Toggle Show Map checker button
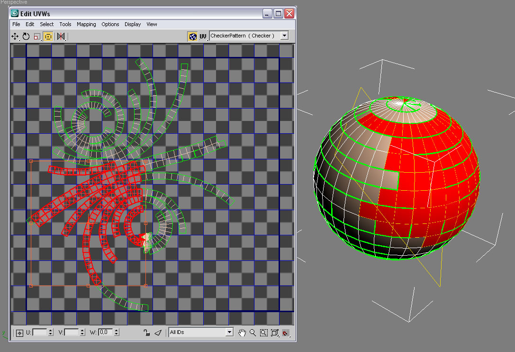The height and width of the screenshot is (352, 515). [x=192, y=36]
